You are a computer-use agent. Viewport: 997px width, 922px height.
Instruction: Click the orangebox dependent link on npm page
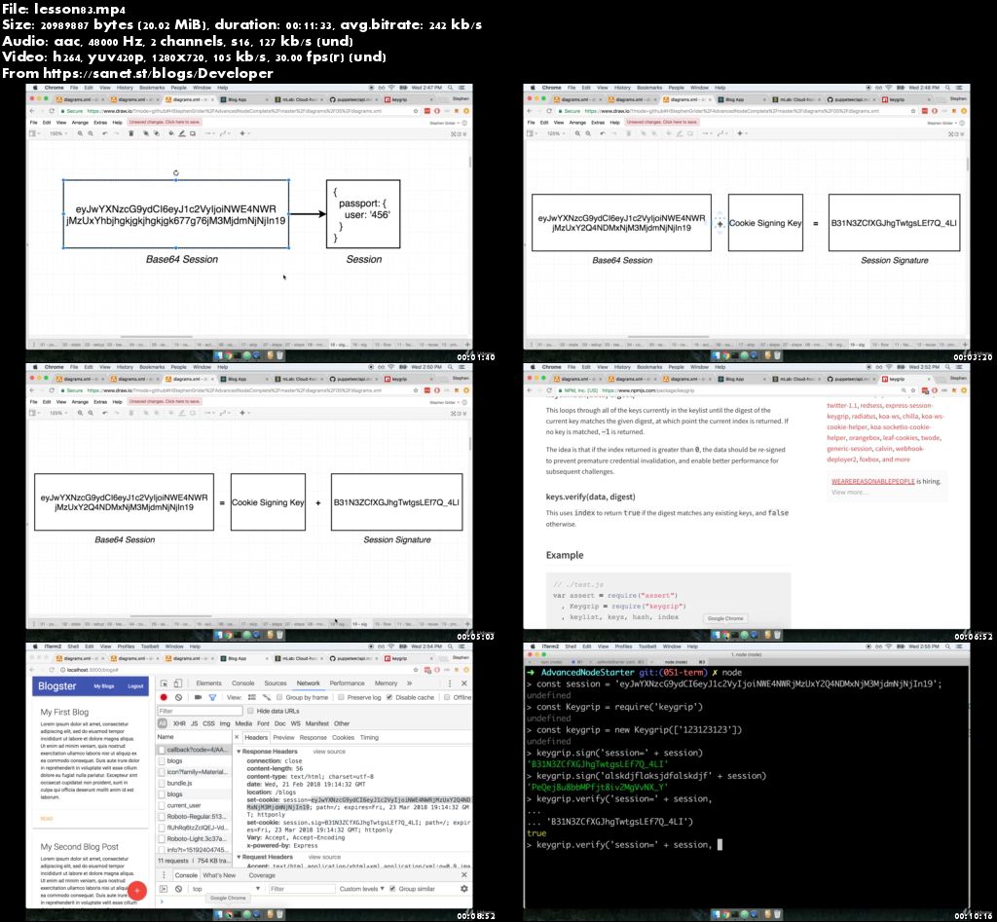pos(864,437)
